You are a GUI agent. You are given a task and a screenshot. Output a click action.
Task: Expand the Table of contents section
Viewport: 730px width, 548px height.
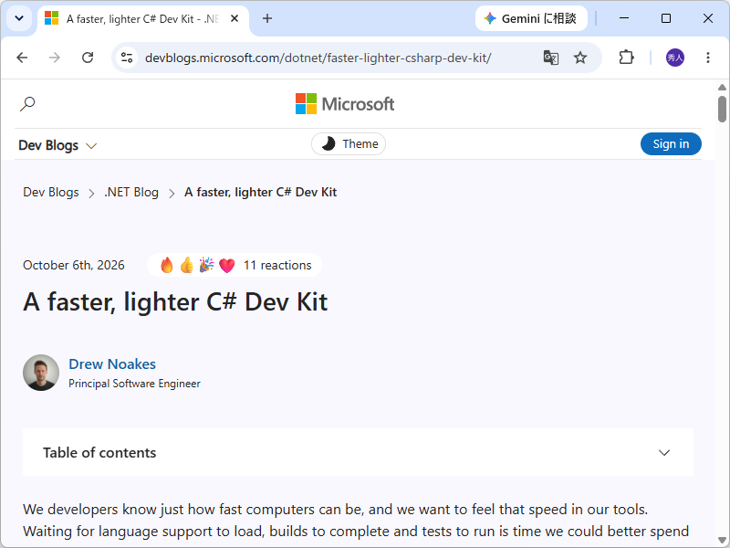click(x=358, y=452)
